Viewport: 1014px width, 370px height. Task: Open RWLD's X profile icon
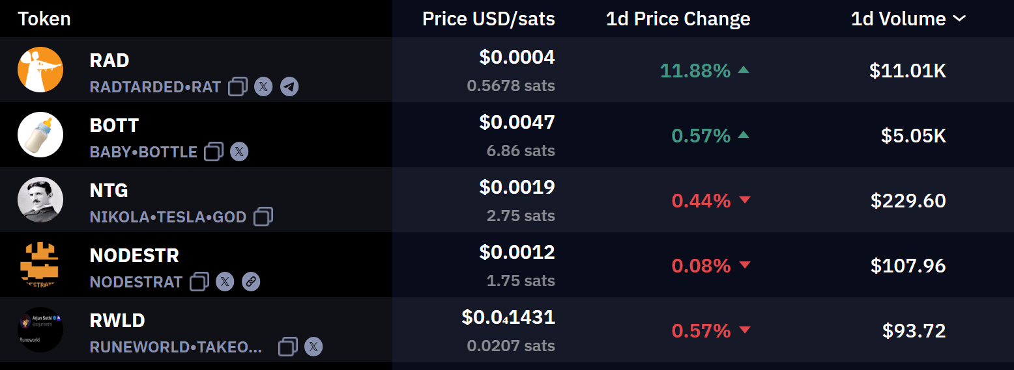point(313,347)
